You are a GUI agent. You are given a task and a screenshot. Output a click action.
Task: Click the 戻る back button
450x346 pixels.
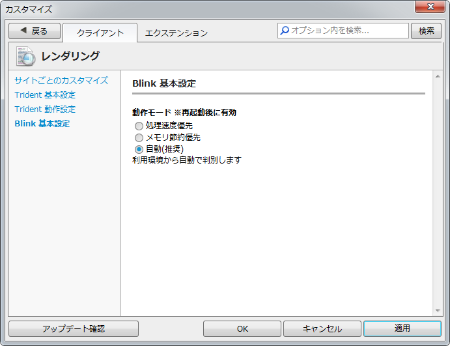pos(35,31)
